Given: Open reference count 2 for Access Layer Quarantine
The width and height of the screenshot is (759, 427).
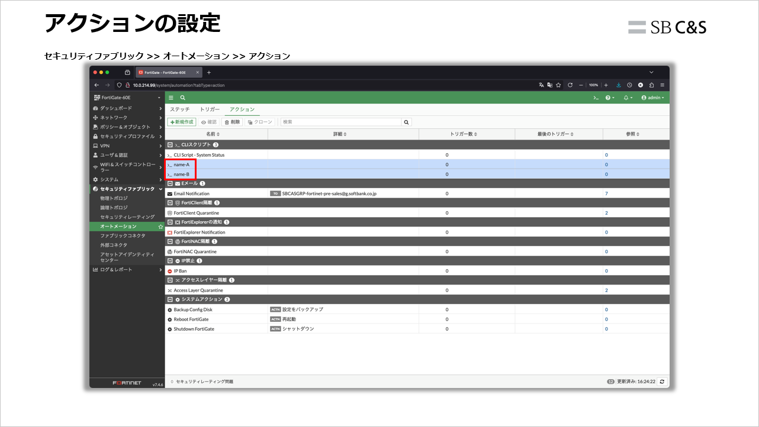Looking at the screenshot, I should 606,290.
